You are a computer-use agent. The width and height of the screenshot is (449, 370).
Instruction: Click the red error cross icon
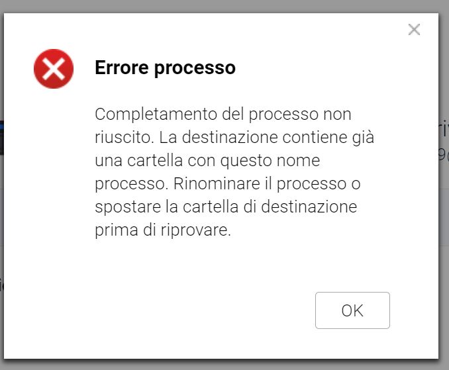[x=54, y=69]
